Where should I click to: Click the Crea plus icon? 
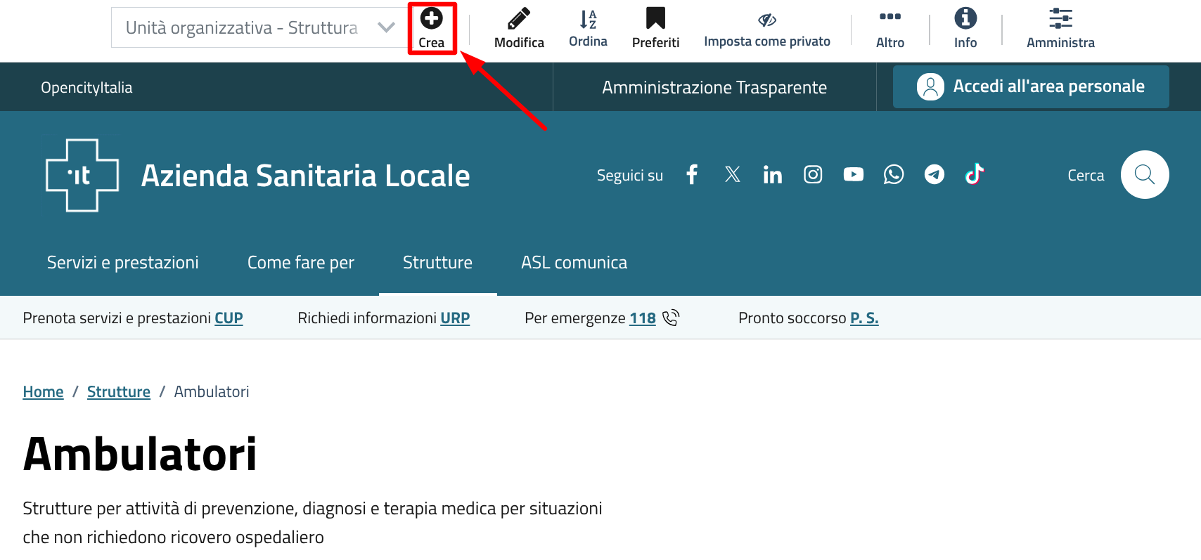point(431,20)
